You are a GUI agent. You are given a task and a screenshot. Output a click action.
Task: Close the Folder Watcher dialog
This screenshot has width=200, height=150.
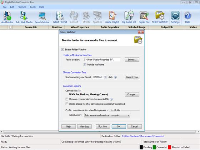(x=141, y=32)
